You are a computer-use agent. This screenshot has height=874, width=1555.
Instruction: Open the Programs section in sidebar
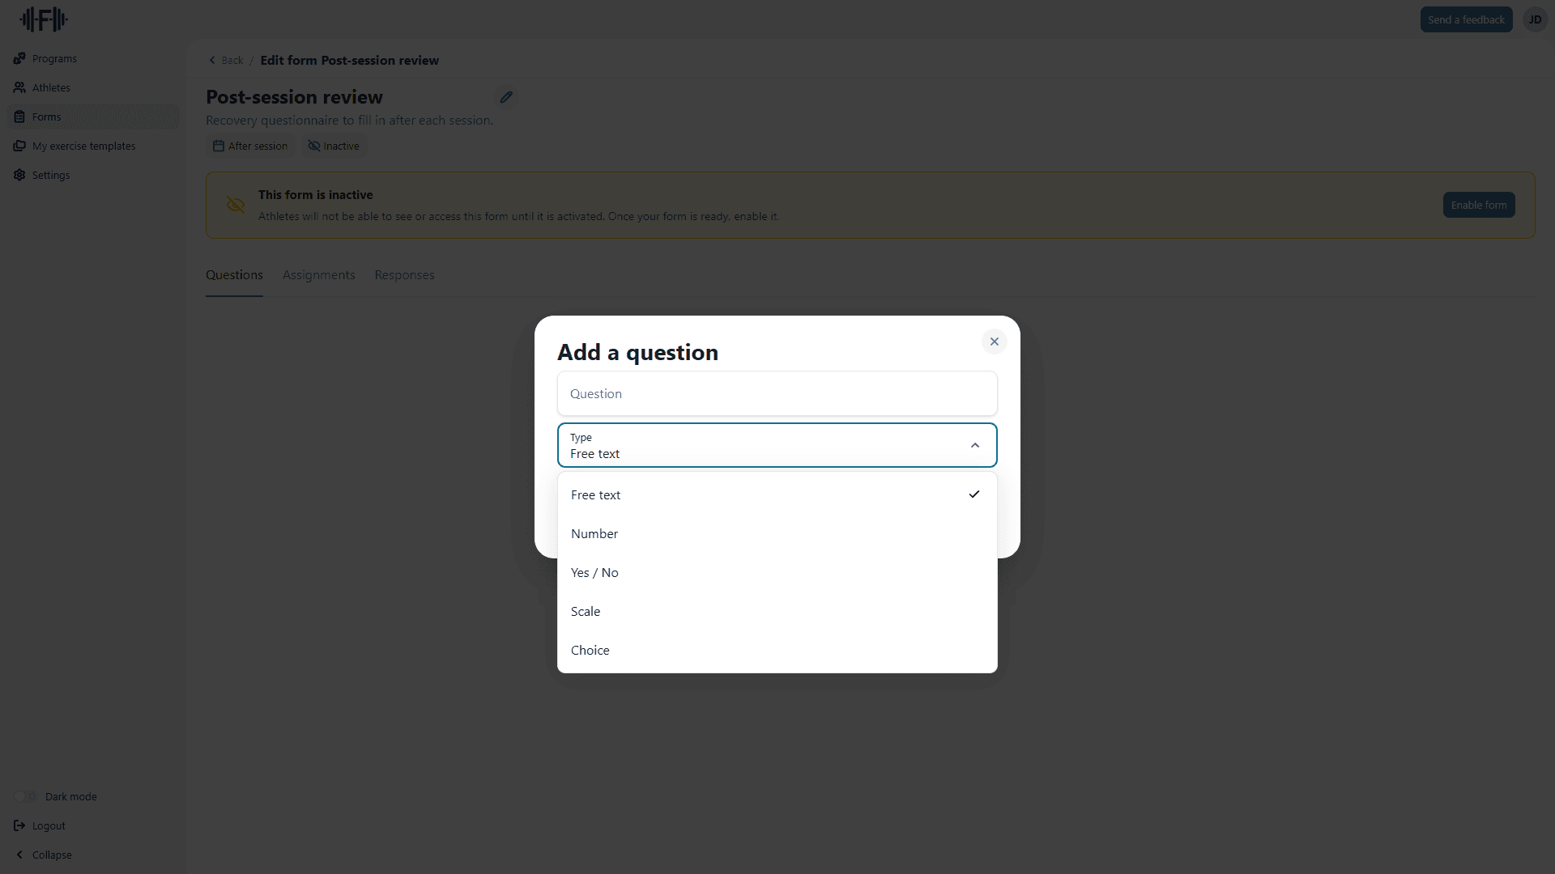tap(53, 58)
